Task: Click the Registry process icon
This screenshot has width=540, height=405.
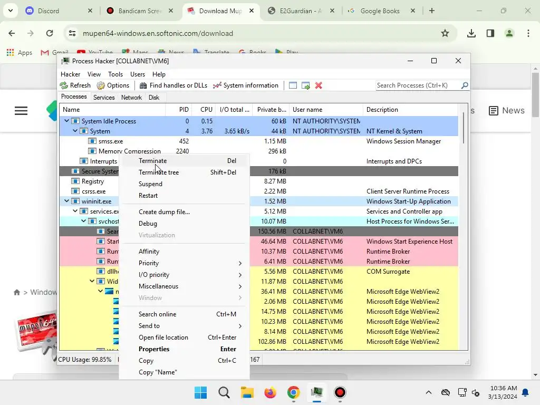Action: click(75, 181)
